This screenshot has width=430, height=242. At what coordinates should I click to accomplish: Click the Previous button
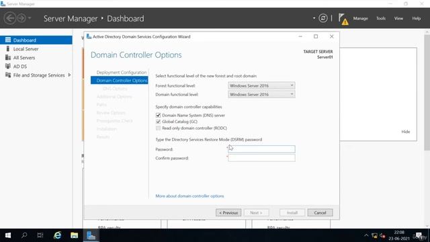228,212
